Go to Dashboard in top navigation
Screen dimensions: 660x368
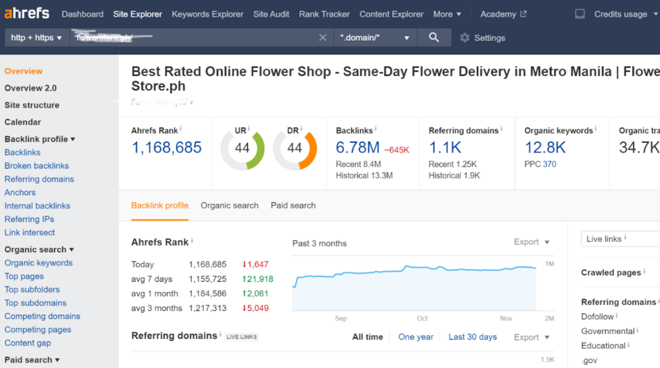82,14
